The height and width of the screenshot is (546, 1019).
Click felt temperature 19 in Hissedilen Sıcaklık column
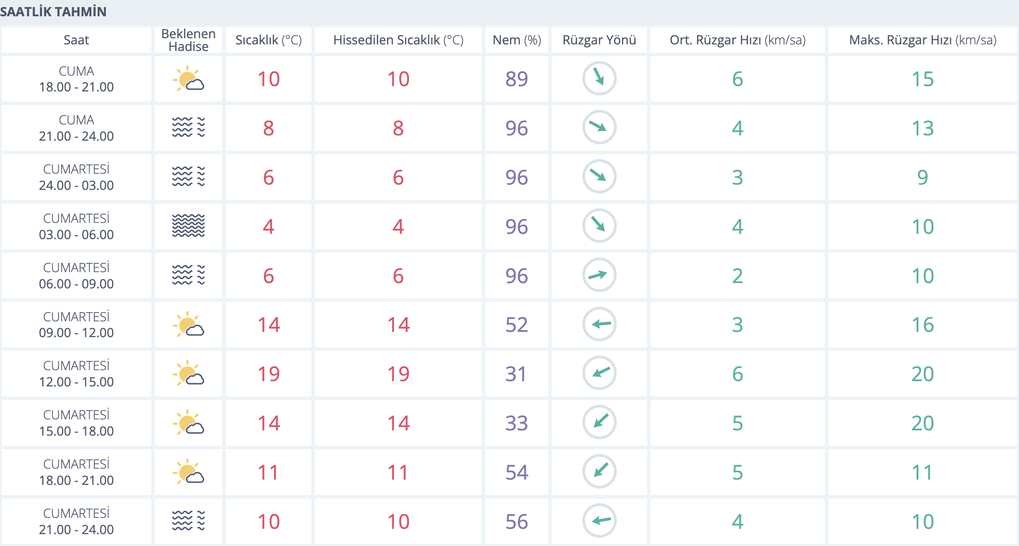[x=398, y=374]
